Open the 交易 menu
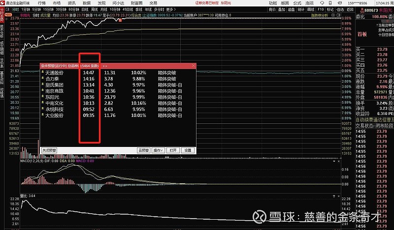This screenshot has height=230, width=394. click(x=153, y=3)
